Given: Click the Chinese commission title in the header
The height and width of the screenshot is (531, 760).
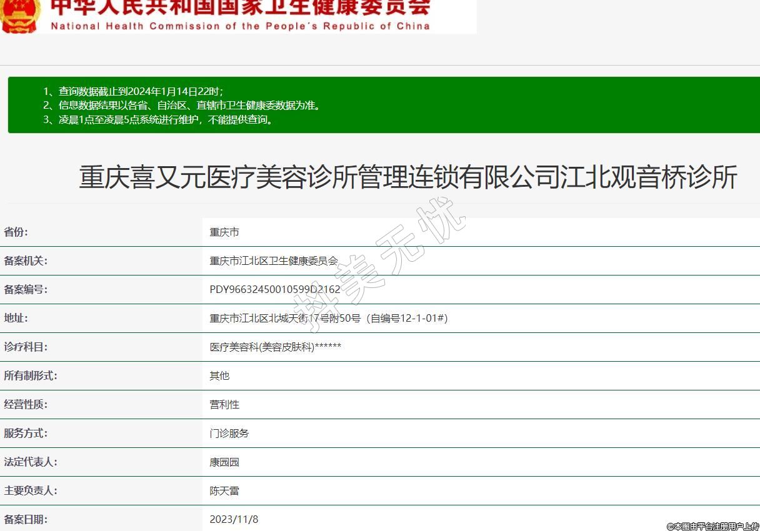Looking at the screenshot, I should 240,7.
